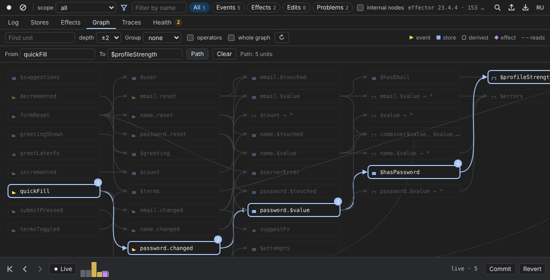Viewport: 550px width, 280px height.
Task: Click the record circle icon
Action: 9,7
